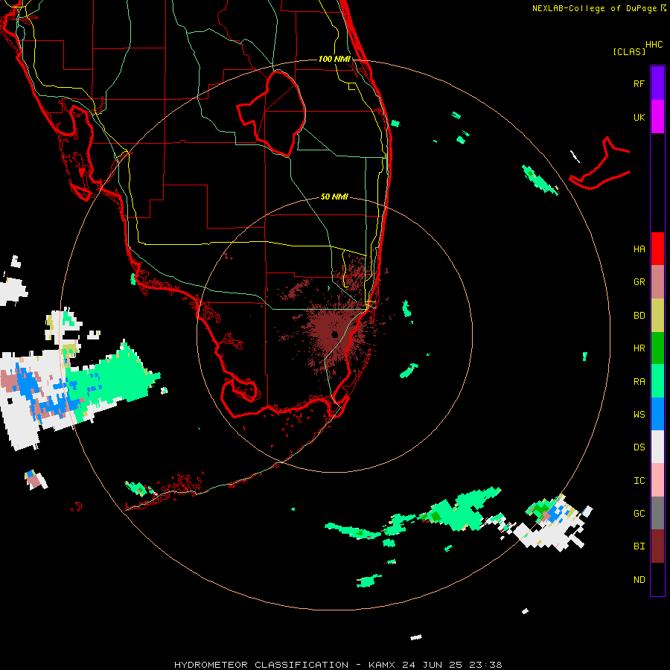Click the HA legend label
The height and width of the screenshot is (670, 670).
pos(639,249)
